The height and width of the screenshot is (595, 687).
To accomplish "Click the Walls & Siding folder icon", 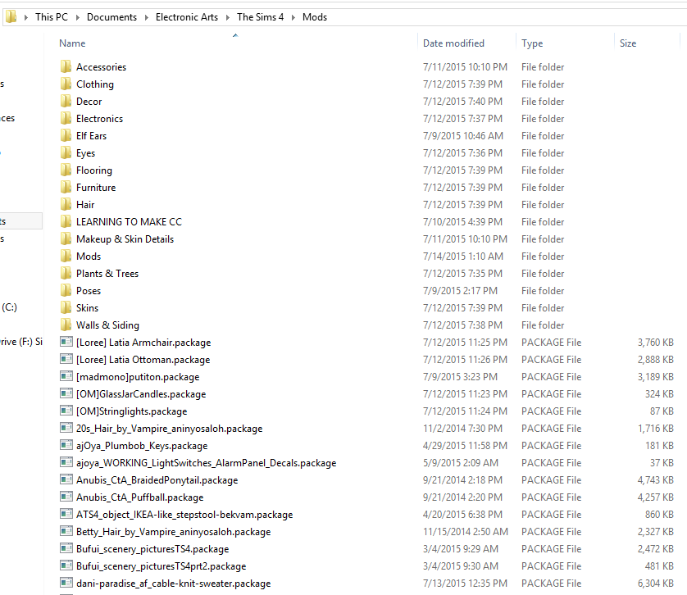I will [66, 325].
